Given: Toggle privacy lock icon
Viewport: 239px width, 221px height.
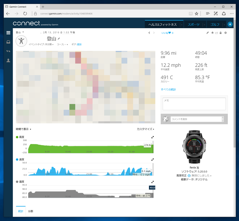Looking at the screenshot, I should [x=220, y=33].
